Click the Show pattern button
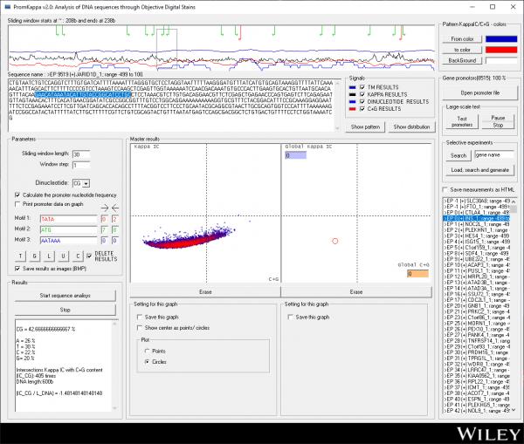The height and width of the screenshot is (444, 524). [x=365, y=126]
